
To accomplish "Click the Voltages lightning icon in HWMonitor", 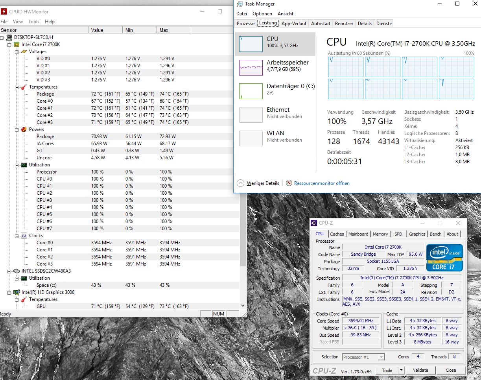I will coord(24,52).
